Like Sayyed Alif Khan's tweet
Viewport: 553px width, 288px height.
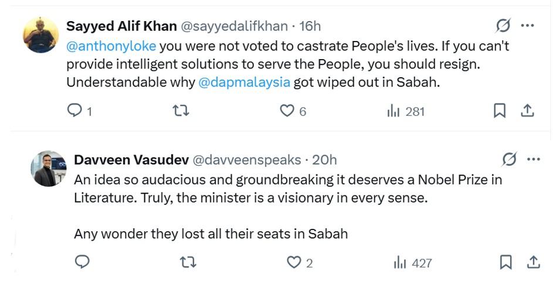click(x=286, y=111)
